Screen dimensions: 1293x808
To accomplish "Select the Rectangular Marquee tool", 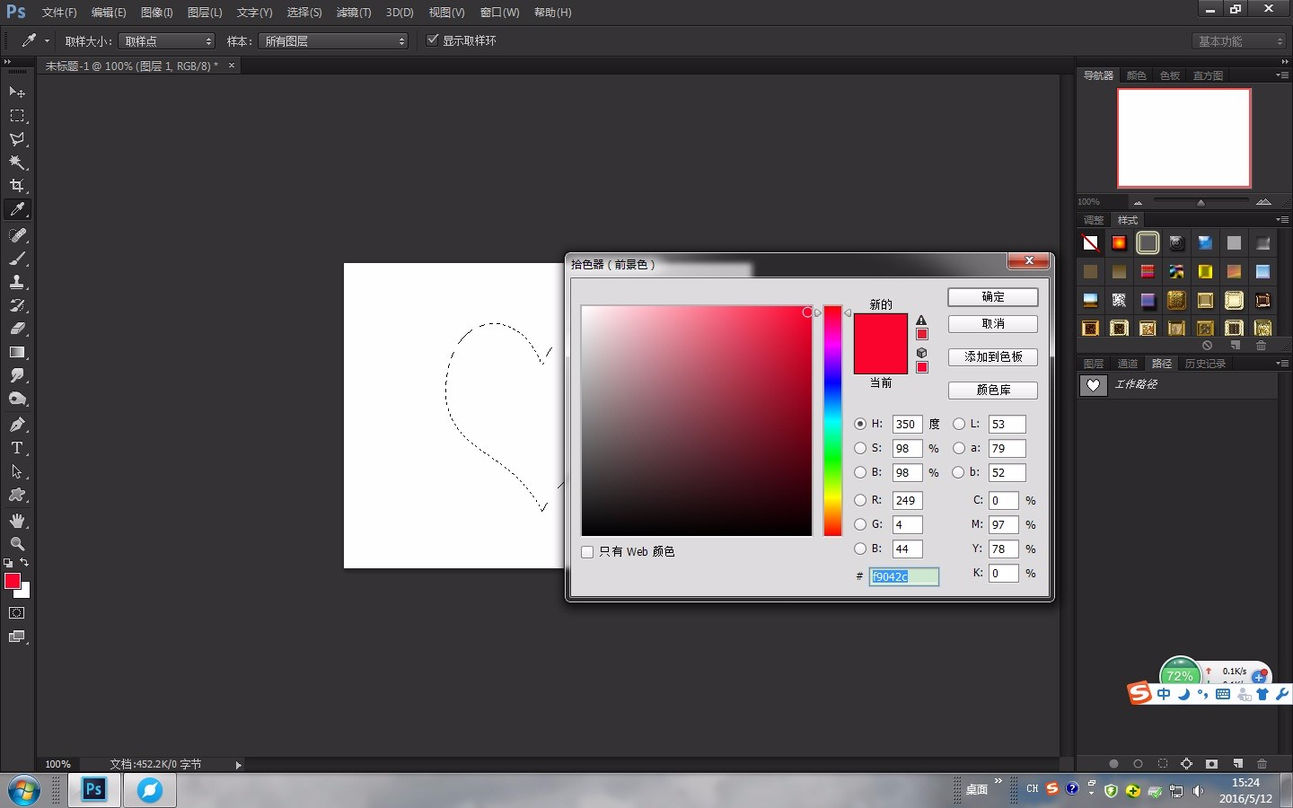I will pos(17,116).
